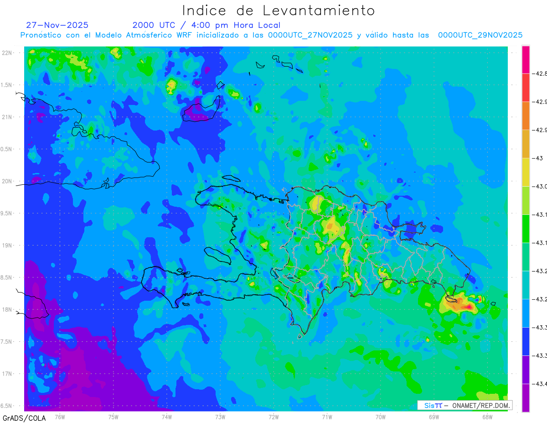Pick the cyan band in the colorbar
Viewport: 547px width, 423px height.
coord(526,285)
